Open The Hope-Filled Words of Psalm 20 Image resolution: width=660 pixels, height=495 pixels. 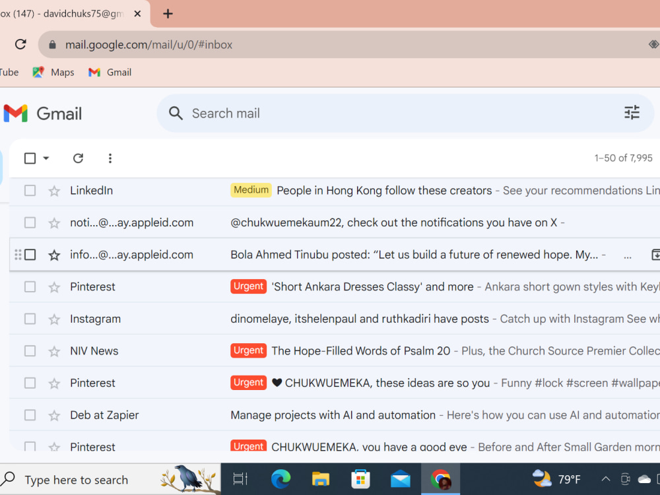[361, 351]
